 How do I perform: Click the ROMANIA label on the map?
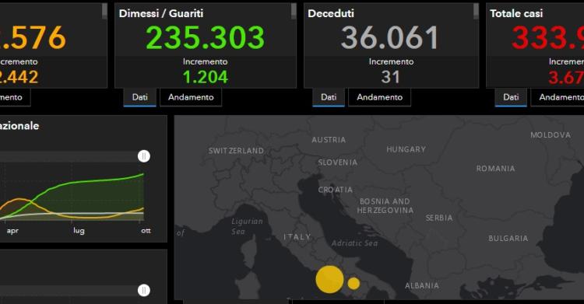pyautogui.click(x=495, y=169)
